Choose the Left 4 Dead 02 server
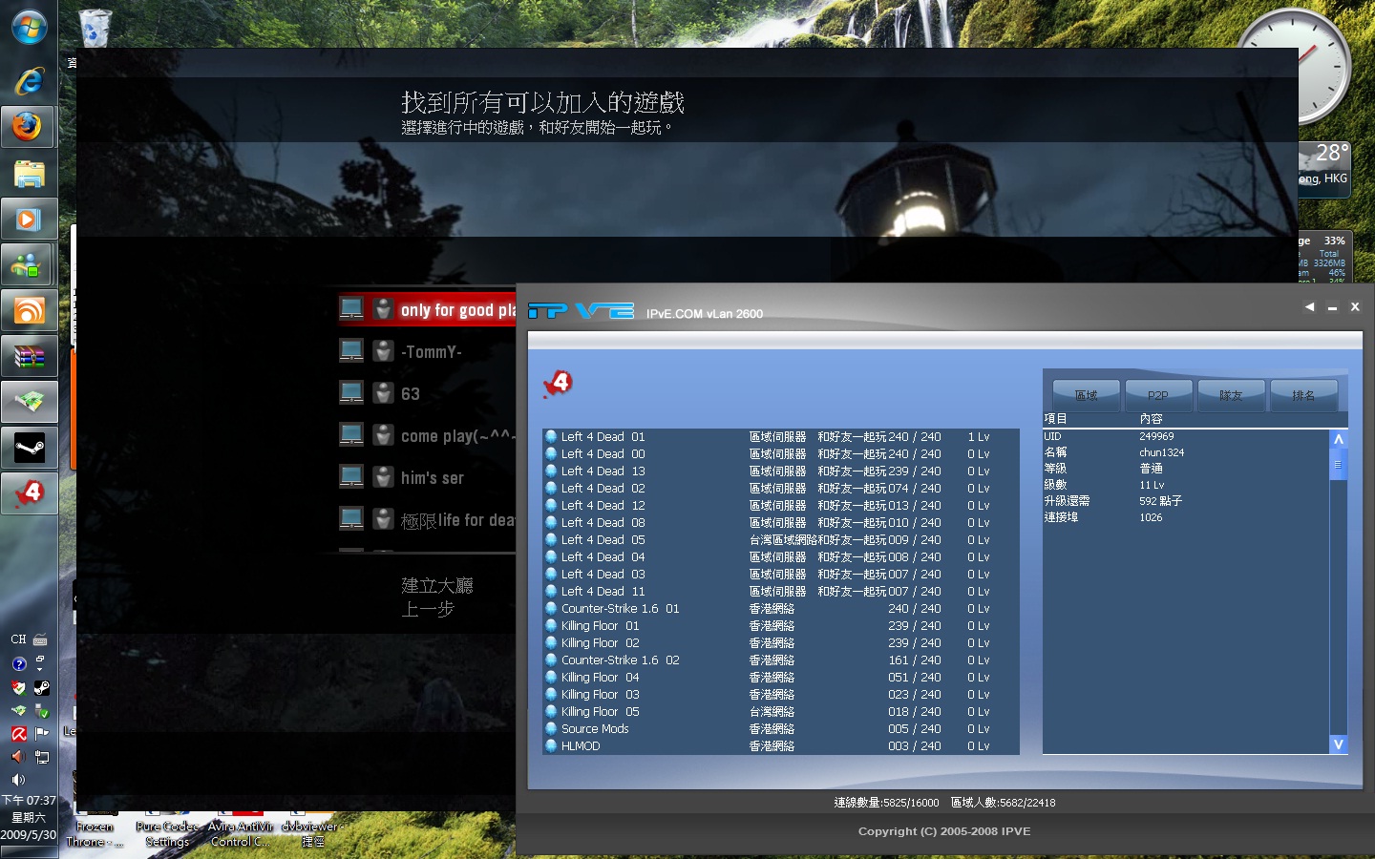Screen dimensions: 1375x859 781,489
